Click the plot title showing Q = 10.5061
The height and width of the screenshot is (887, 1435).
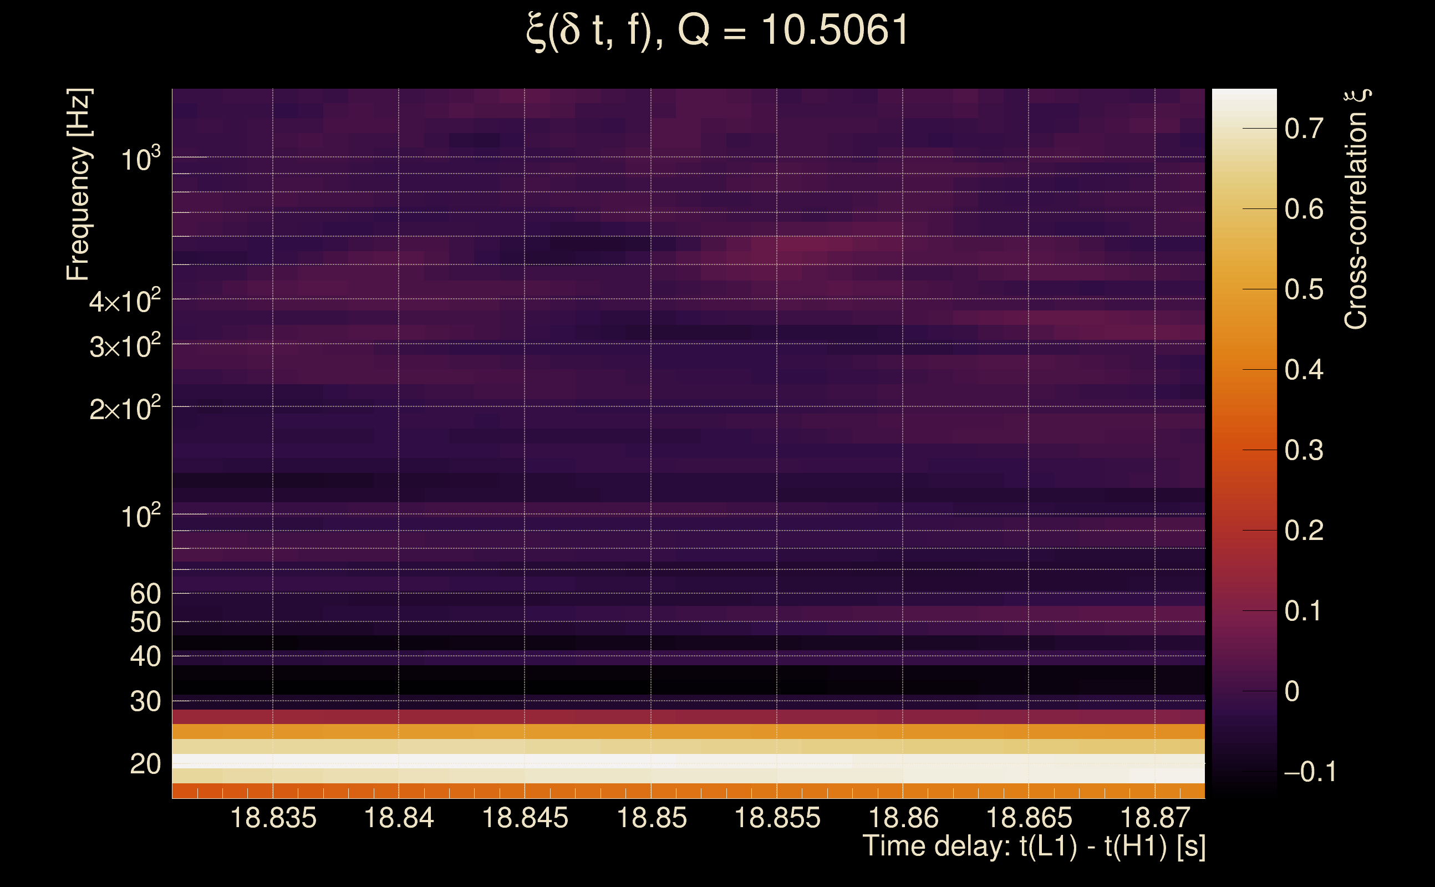tap(717, 31)
